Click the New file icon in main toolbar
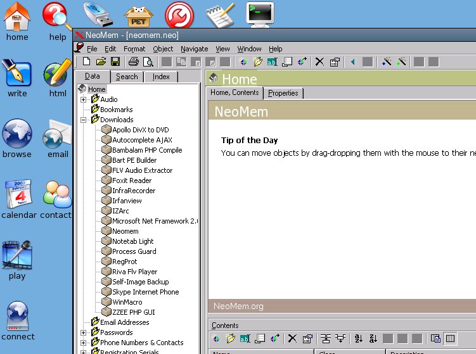 click(x=87, y=62)
